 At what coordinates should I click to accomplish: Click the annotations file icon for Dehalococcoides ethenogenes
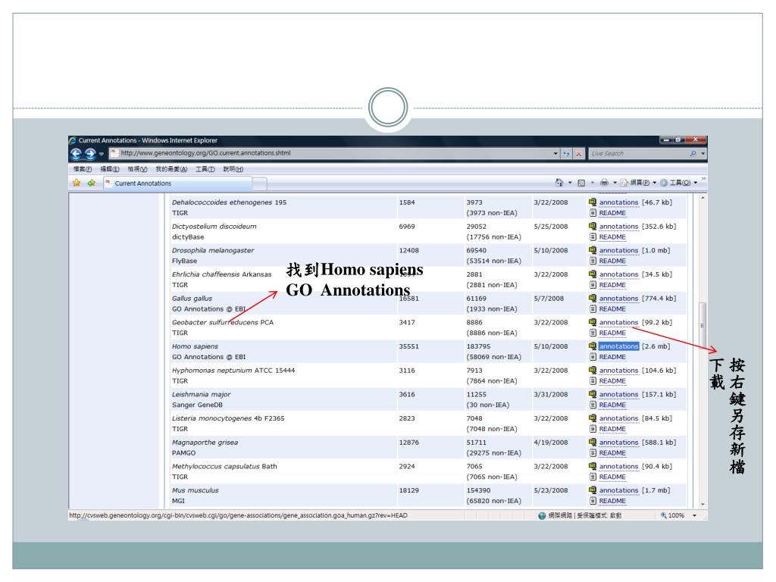point(593,202)
